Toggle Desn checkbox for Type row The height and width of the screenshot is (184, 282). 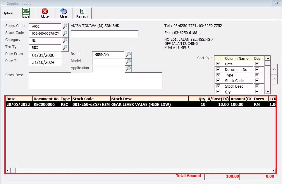257,75
